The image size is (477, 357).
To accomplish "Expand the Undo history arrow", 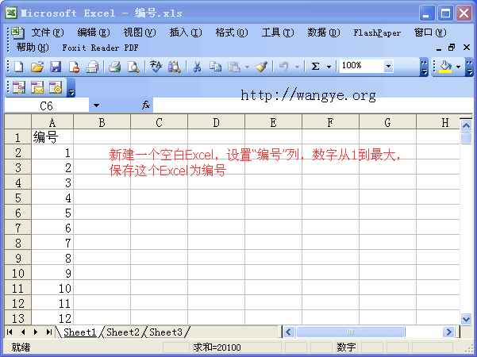I will (297, 67).
